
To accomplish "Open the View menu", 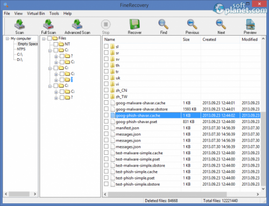I will coord(18,13).
